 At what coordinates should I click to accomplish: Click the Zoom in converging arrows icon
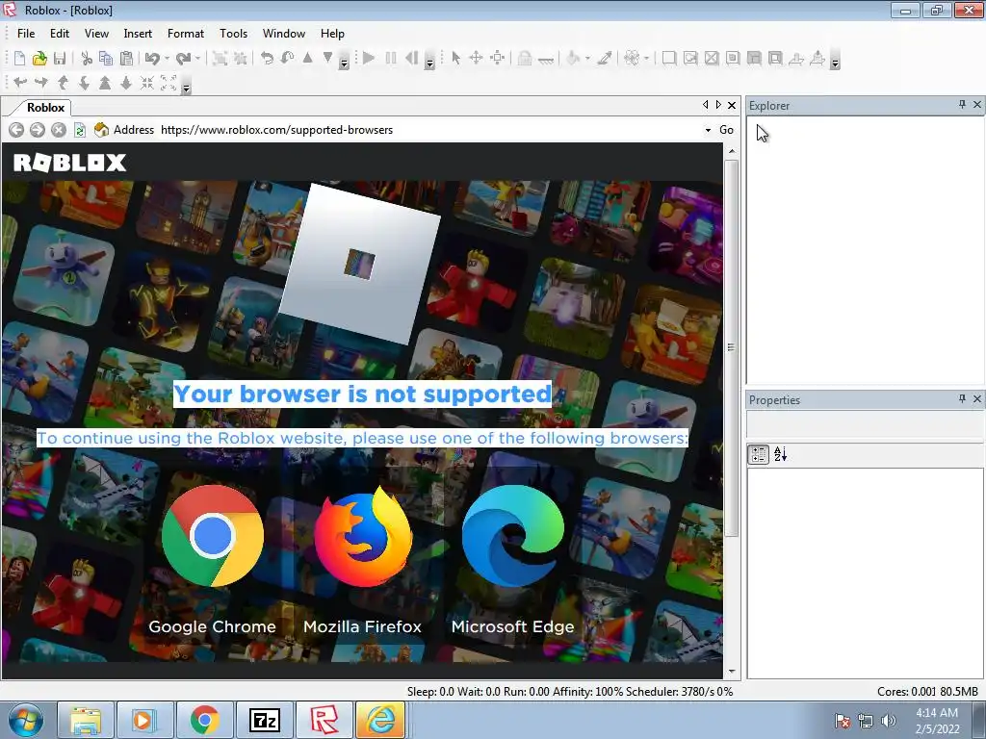[x=147, y=83]
